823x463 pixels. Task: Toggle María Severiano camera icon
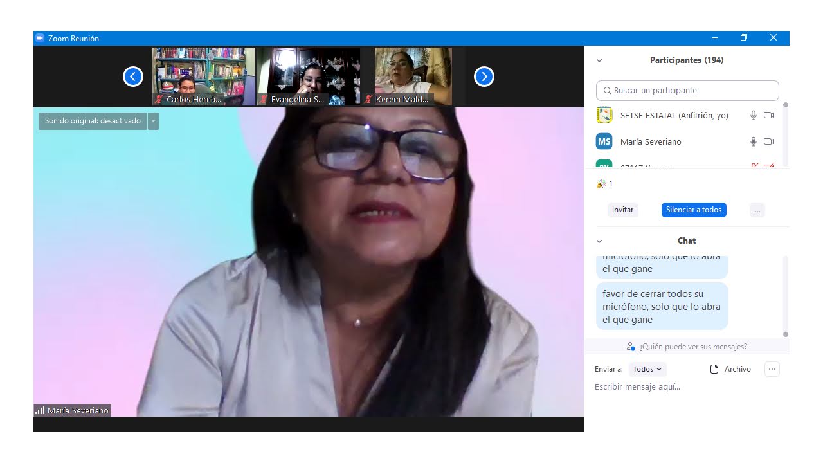click(769, 141)
